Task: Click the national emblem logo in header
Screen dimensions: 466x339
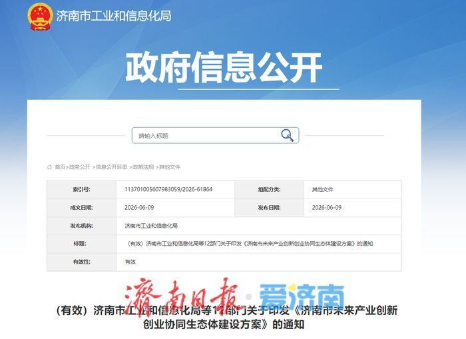Action: click(40, 17)
